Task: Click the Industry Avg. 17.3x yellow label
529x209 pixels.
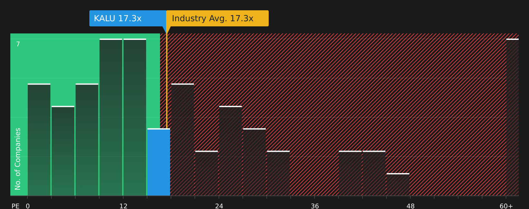Action: 217,18
